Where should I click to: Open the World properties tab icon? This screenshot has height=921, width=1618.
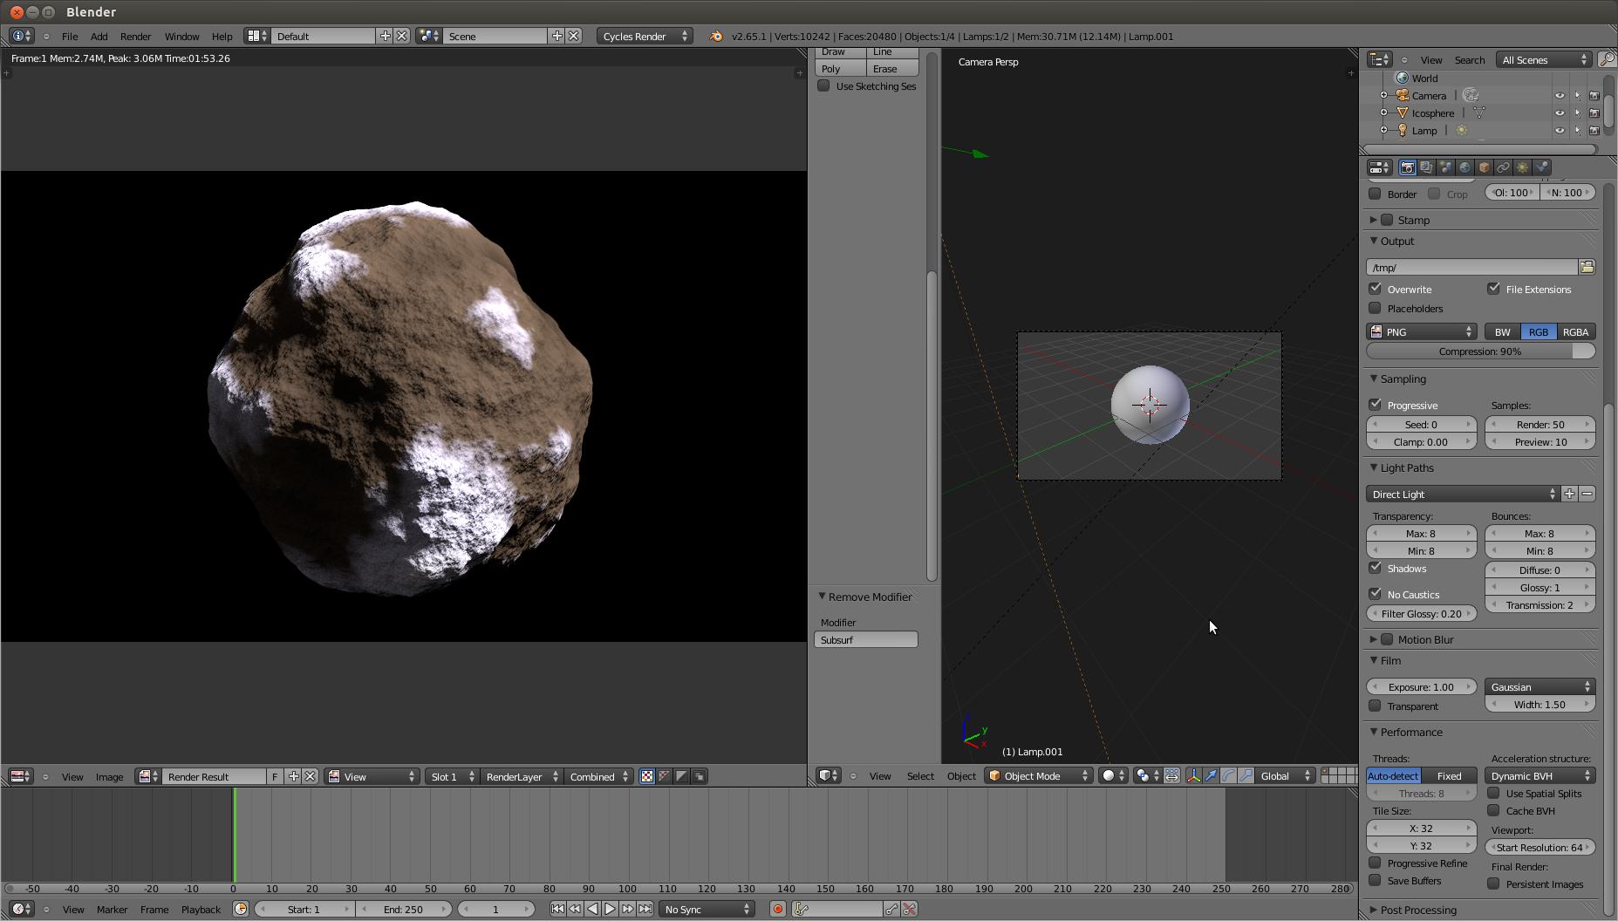click(1464, 167)
